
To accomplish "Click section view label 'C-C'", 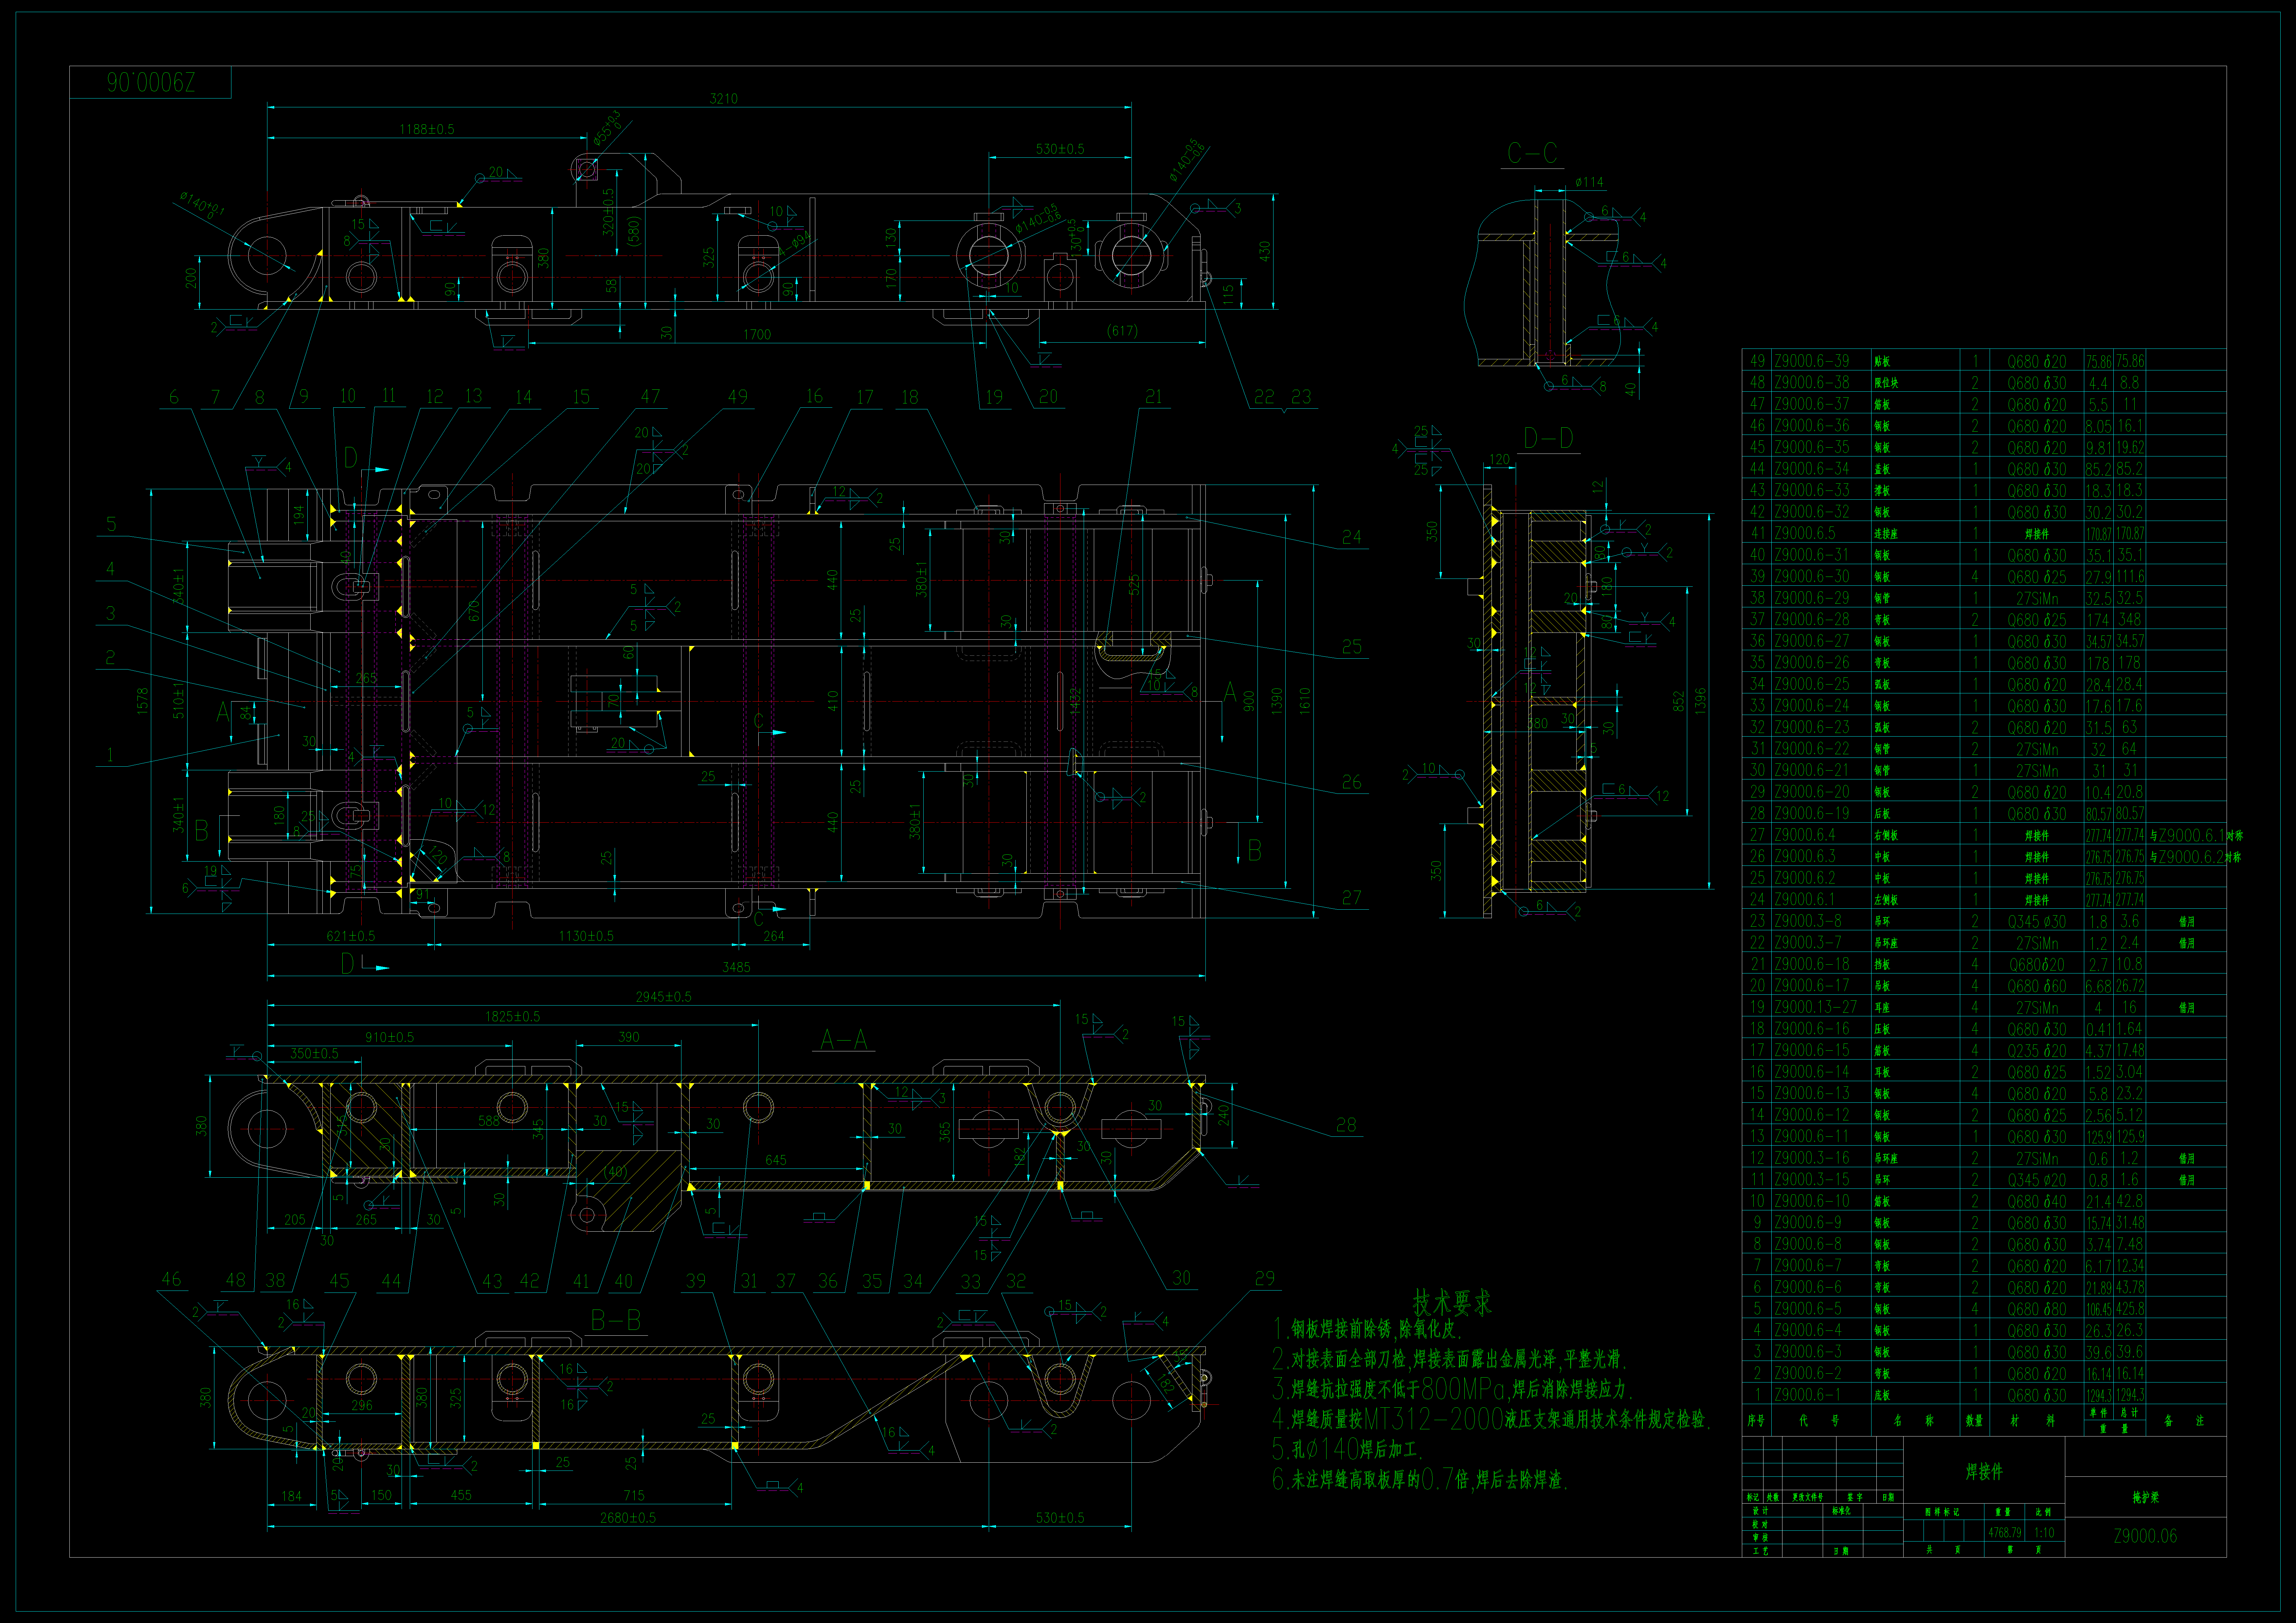I will click(1532, 153).
